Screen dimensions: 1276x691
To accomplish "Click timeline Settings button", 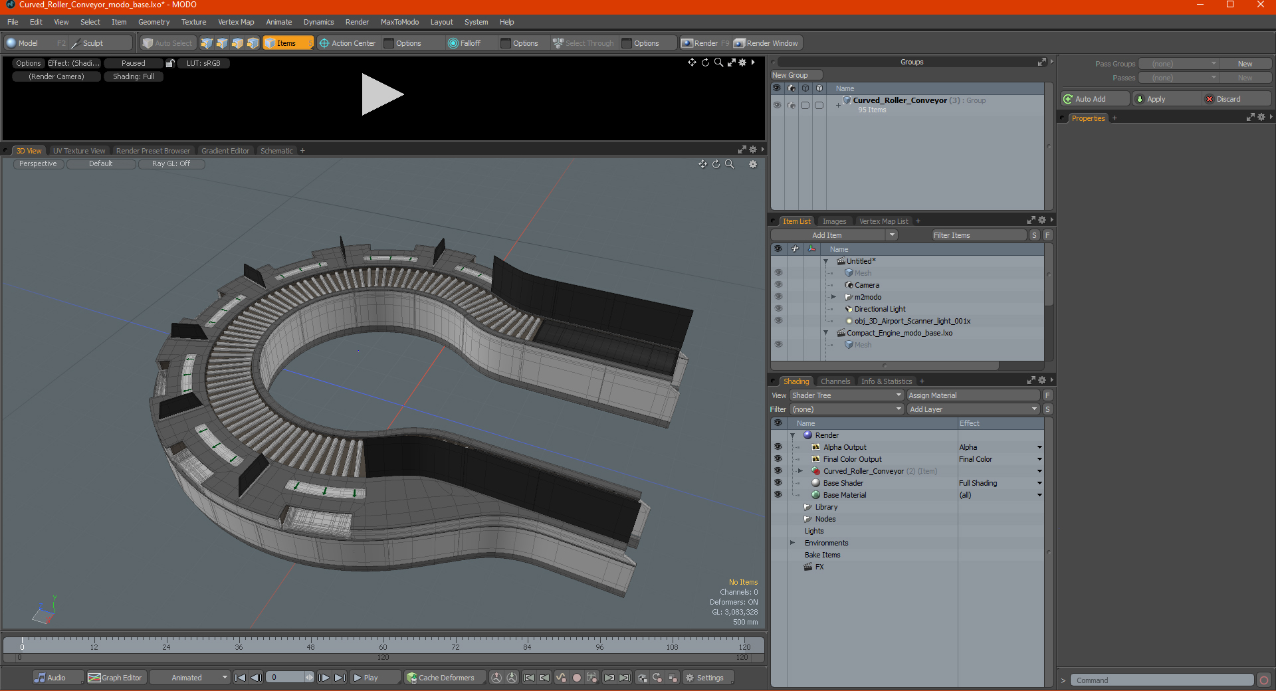I will tap(708, 678).
